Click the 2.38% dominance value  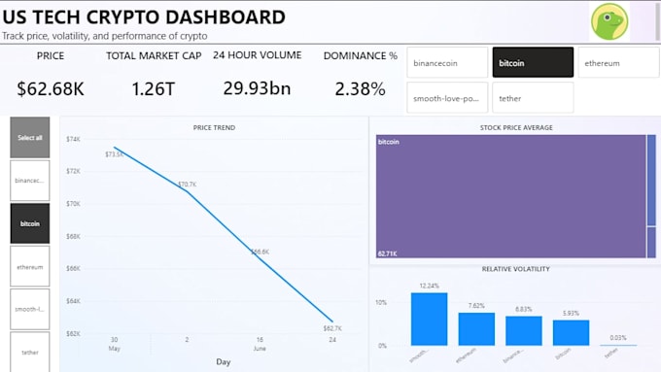360,89
